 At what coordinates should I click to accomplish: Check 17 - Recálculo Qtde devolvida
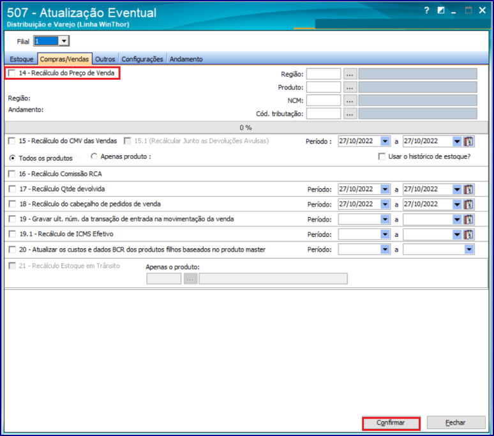(x=12, y=189)
